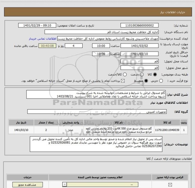Choose the جزیی purchase type radio
Viewport: 195px width, 188px height.
pyautogui.click(x=161, y=81)
